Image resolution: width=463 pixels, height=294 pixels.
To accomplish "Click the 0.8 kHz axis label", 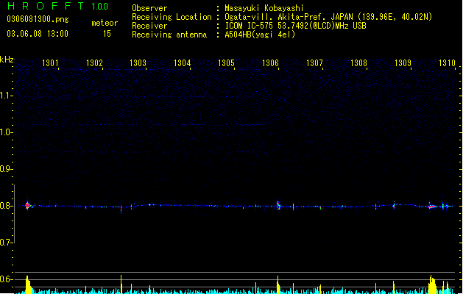I will [6, 206].
